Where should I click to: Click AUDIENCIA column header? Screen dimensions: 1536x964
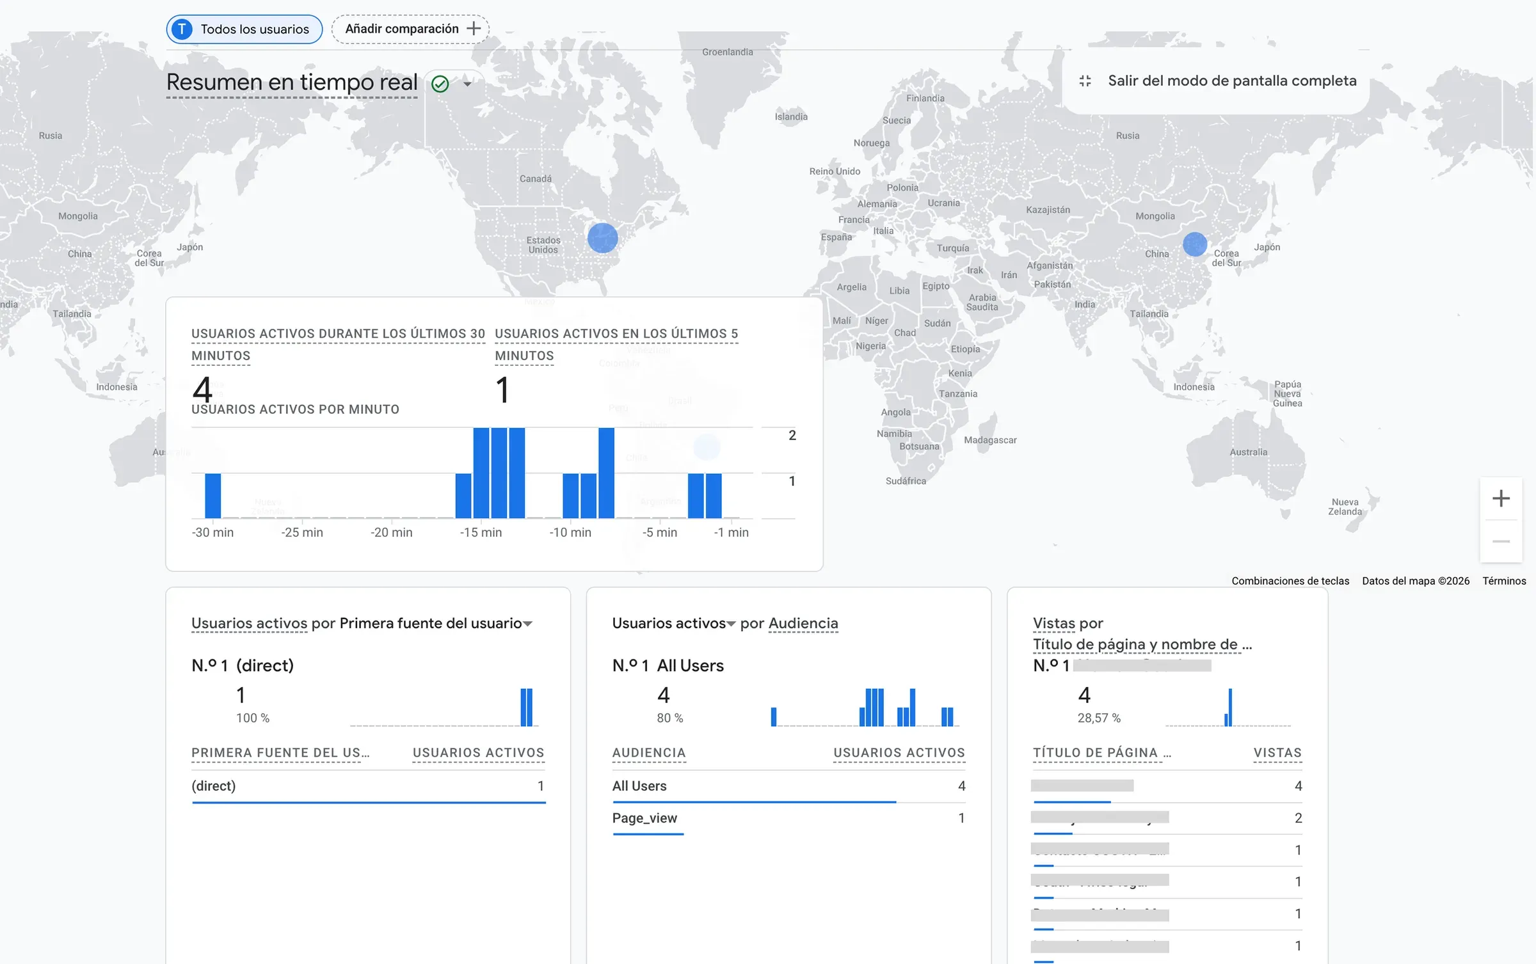click(x=649, y=753)
